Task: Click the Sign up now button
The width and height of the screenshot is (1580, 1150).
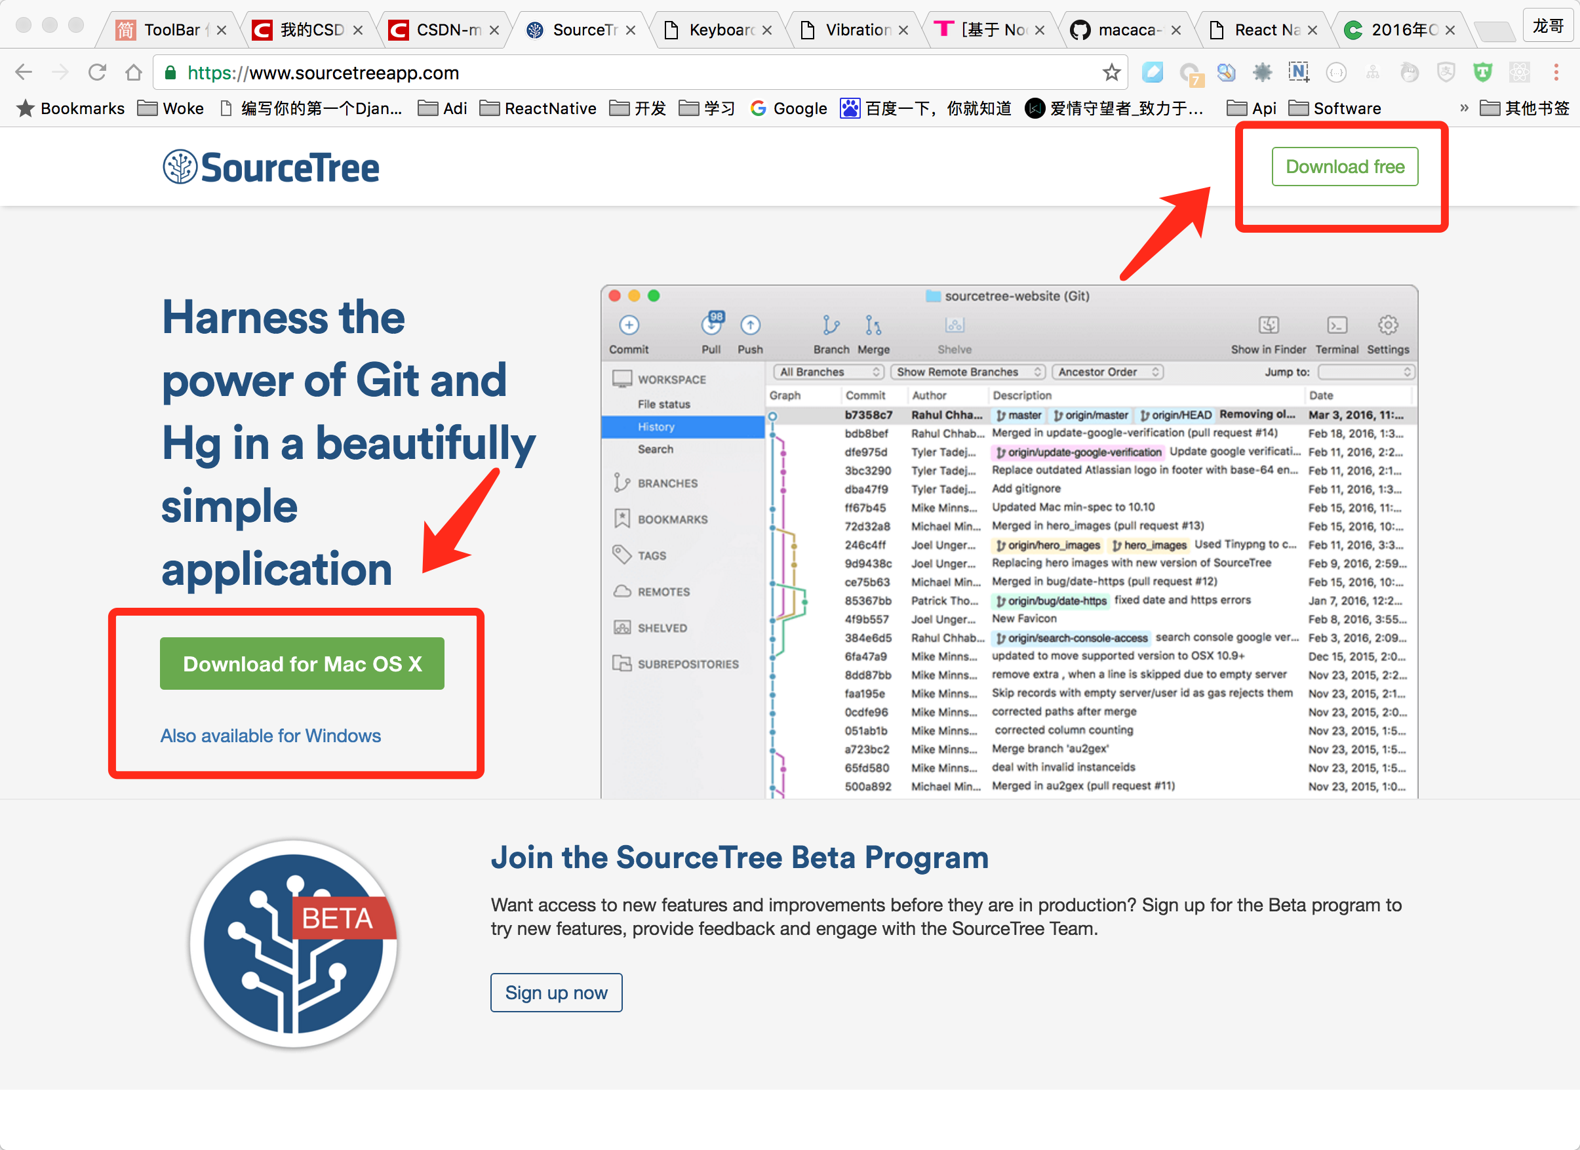Action: tap(556, 992)
